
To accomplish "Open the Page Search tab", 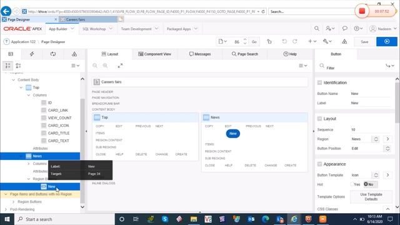I will [245, 54].
